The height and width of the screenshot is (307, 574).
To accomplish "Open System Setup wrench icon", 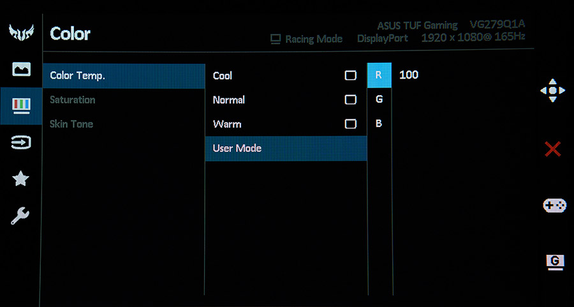I will point(21,216).
